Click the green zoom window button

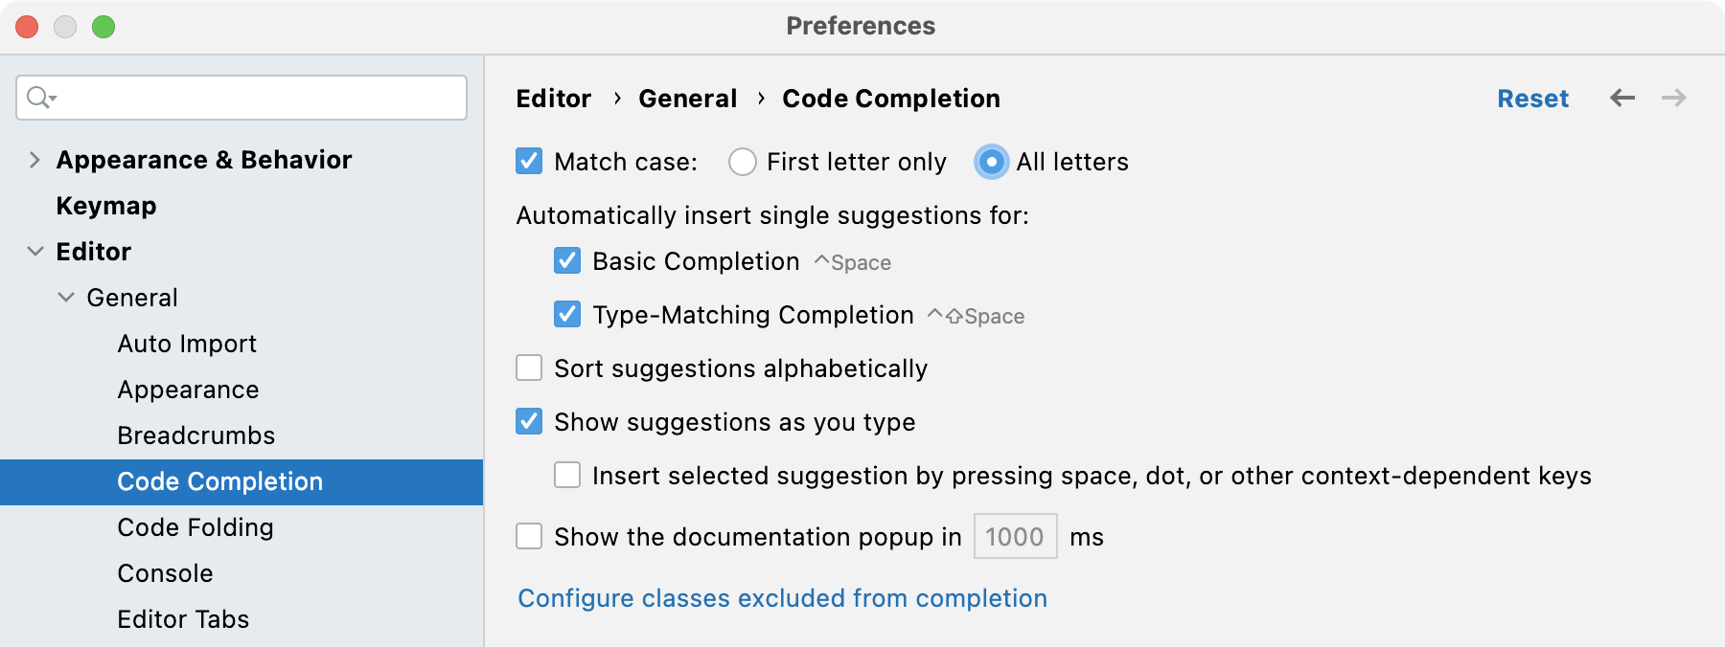[103, 27]
